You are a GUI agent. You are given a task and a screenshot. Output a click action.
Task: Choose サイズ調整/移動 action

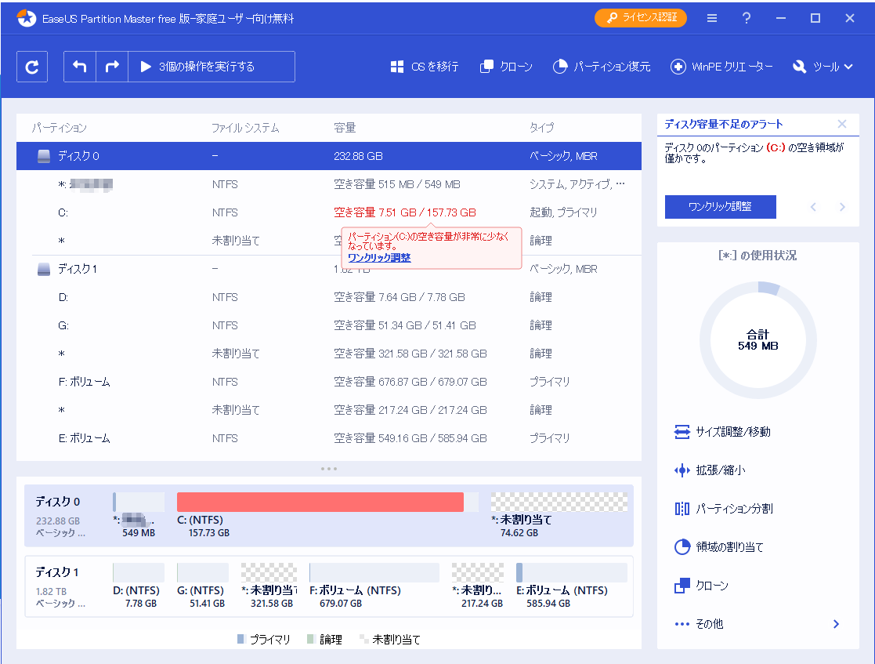tap(723, 432)
